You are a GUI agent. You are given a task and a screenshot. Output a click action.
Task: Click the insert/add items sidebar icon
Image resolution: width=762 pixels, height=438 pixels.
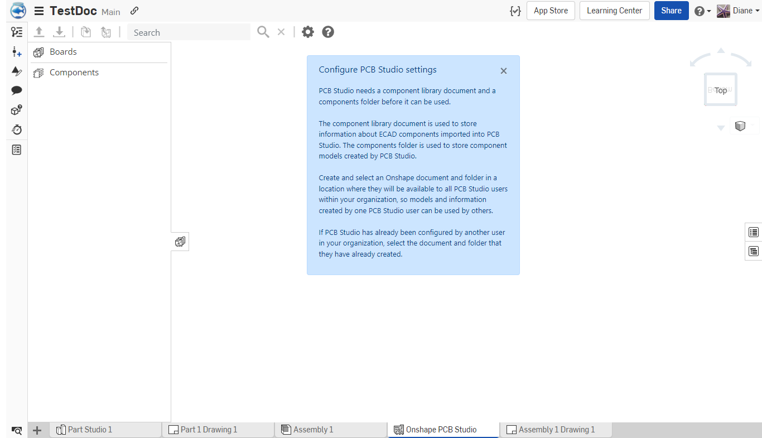point(17,52)
